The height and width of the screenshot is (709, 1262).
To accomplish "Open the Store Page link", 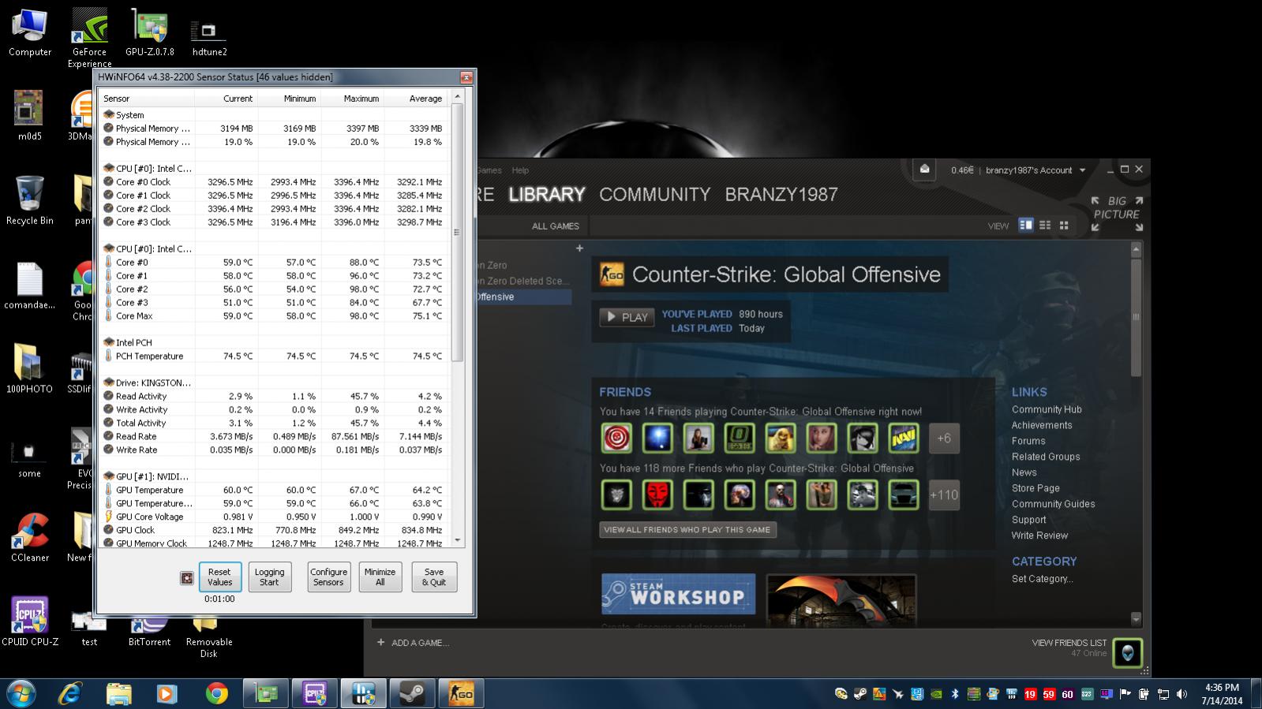I will click(1035, 488).
